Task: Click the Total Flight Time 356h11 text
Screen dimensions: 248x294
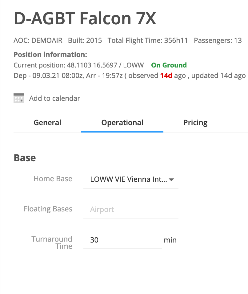Action: coord(148,40)
